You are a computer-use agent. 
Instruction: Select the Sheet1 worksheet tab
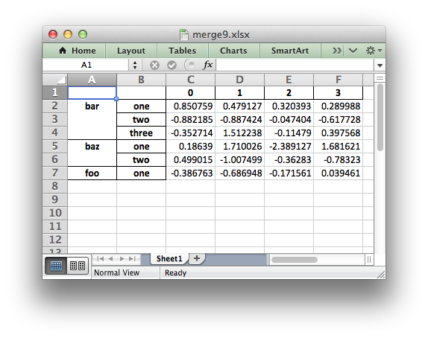tap(169, 258)
